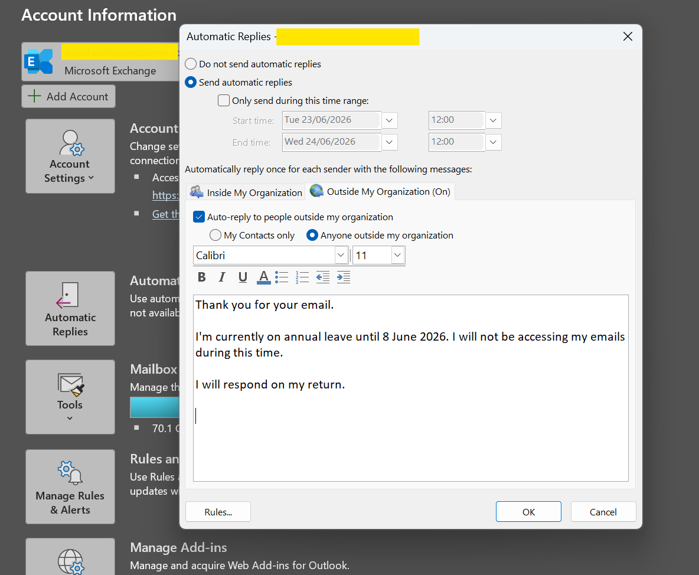The height and width of the screenshot is (575, 699).
Task: Click the End time 12:00 field
Action: (x=456, y=142)
